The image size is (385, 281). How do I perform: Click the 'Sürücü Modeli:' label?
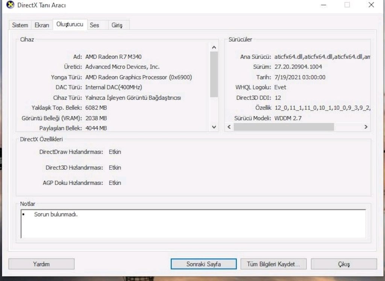pos(253,118)
